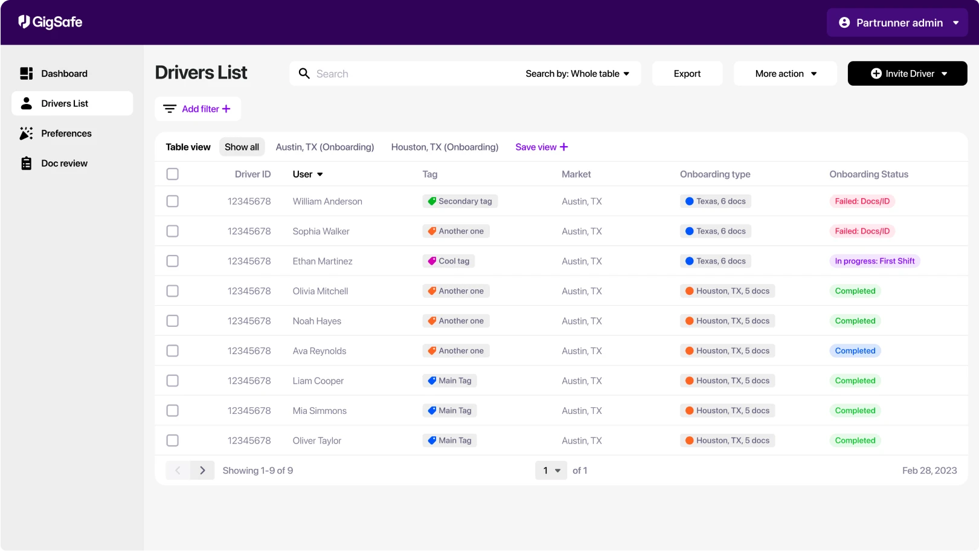This screenshot has width=979, height=551.
Task: Click the Drivers List person icon
Action: click(x=26, y=103)
